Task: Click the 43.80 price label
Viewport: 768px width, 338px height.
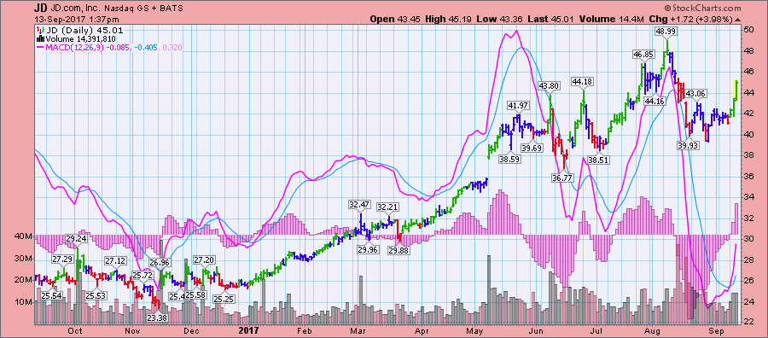Action: click(549, 85)
